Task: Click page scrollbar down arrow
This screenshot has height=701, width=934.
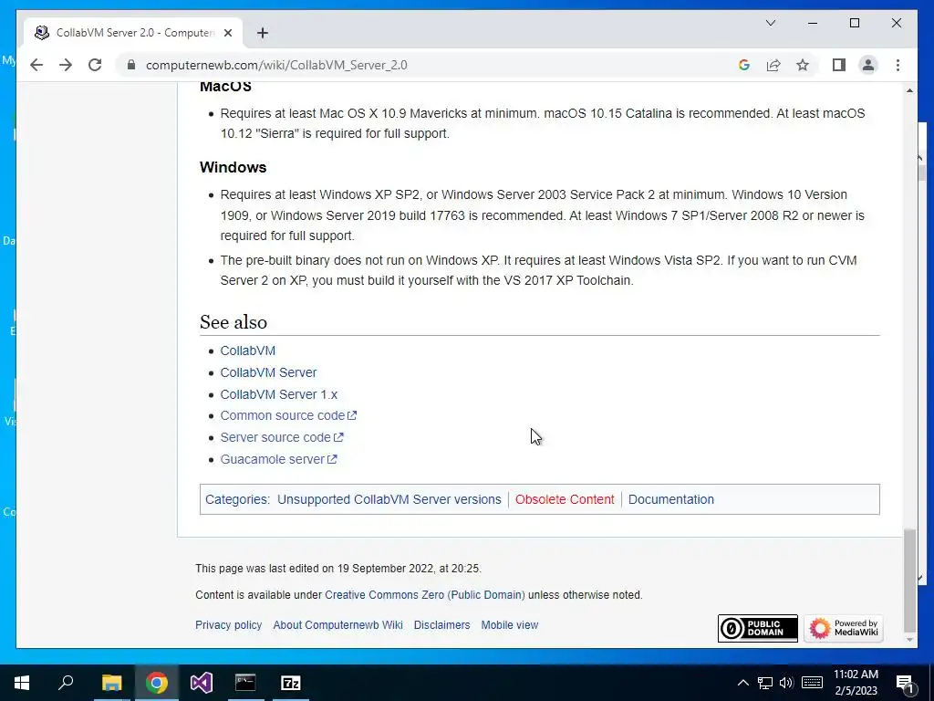Action: pyautogui.click(x=909, y=640)
